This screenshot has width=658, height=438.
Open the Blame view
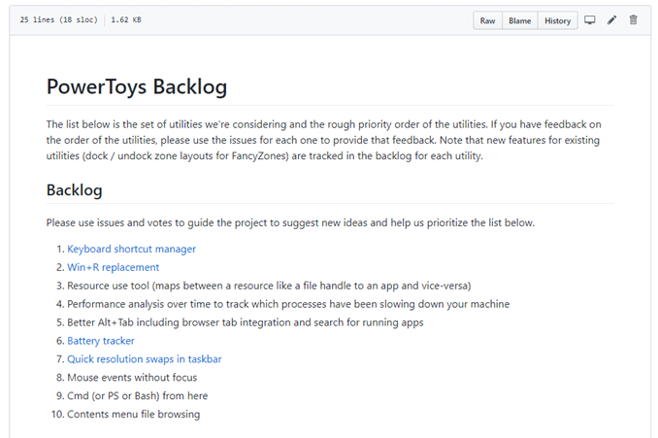coord(520,20)
